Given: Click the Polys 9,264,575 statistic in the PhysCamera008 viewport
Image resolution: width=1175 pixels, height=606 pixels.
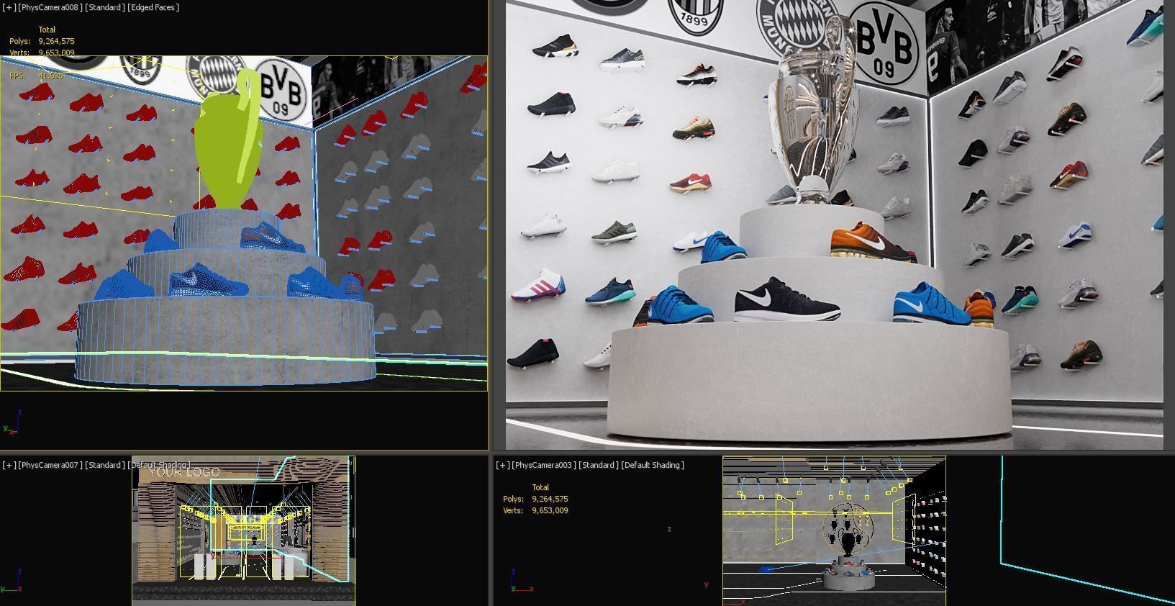Looking at the screenshot, I should 42,41.
